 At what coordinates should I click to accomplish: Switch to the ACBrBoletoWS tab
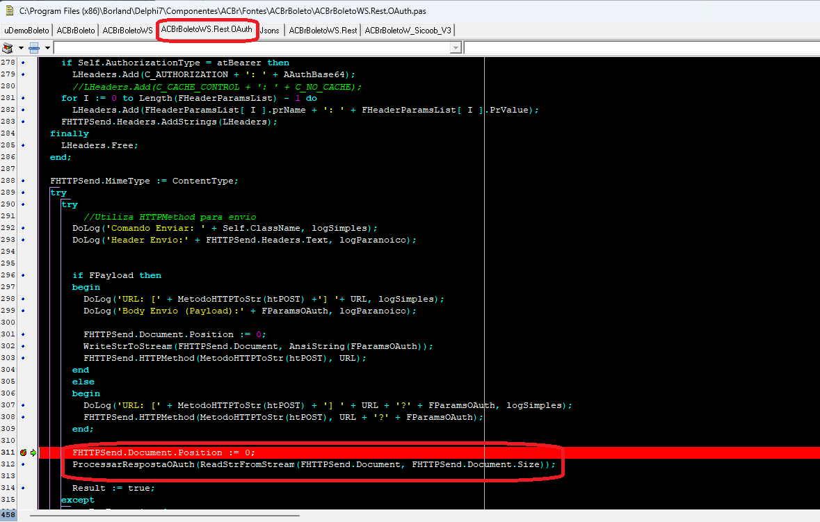[x=127, y=31]
